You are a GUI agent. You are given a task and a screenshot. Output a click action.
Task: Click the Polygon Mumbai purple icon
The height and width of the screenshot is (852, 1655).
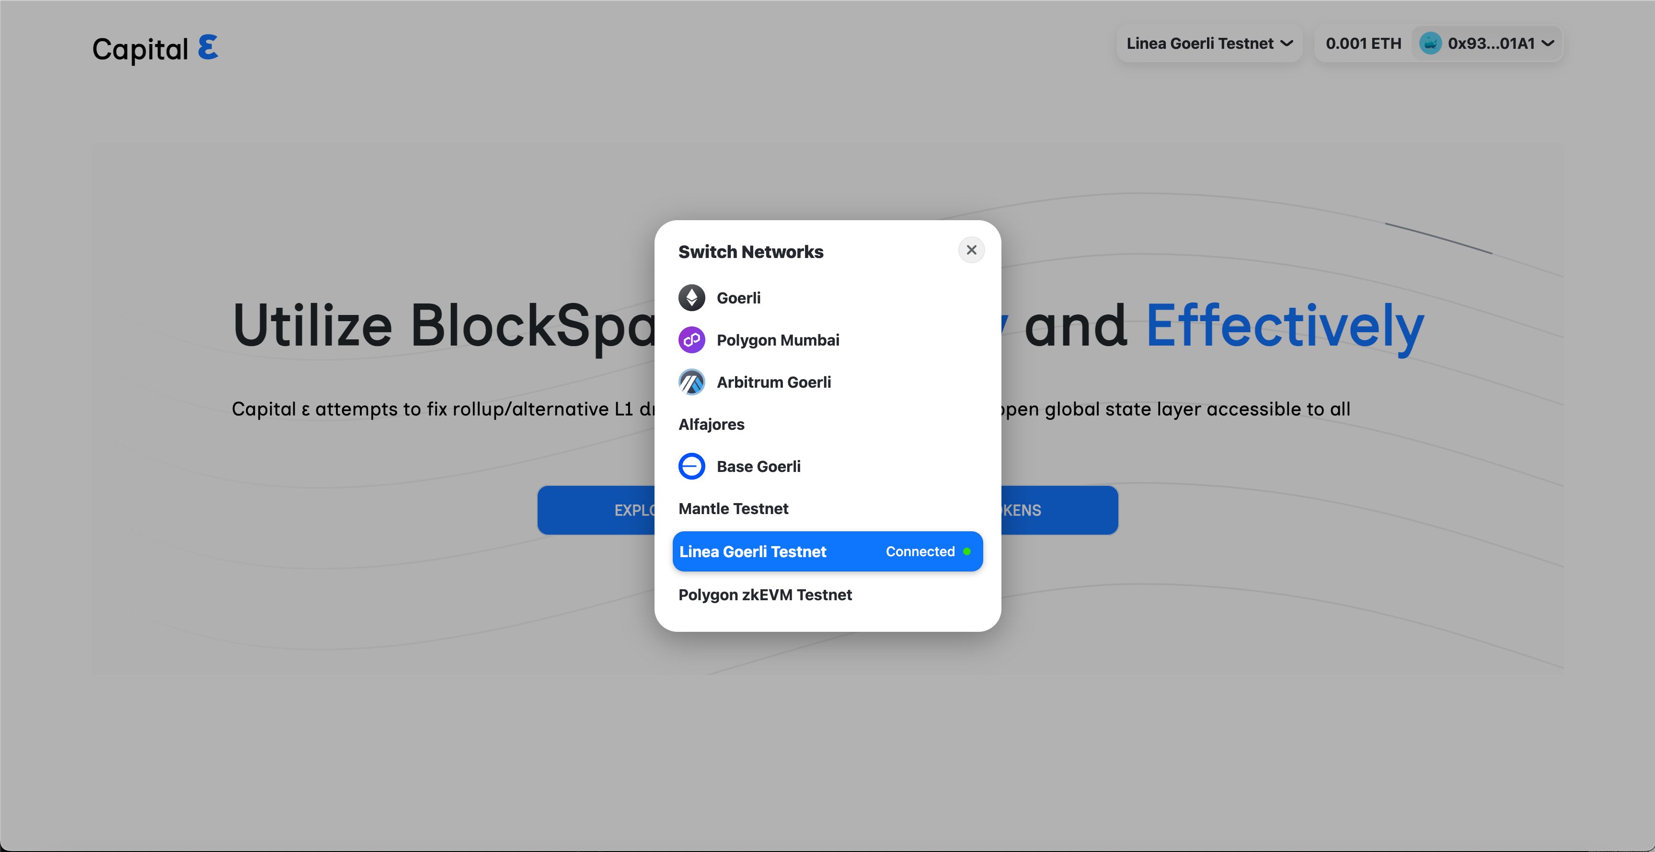click(x=692, y=340)
